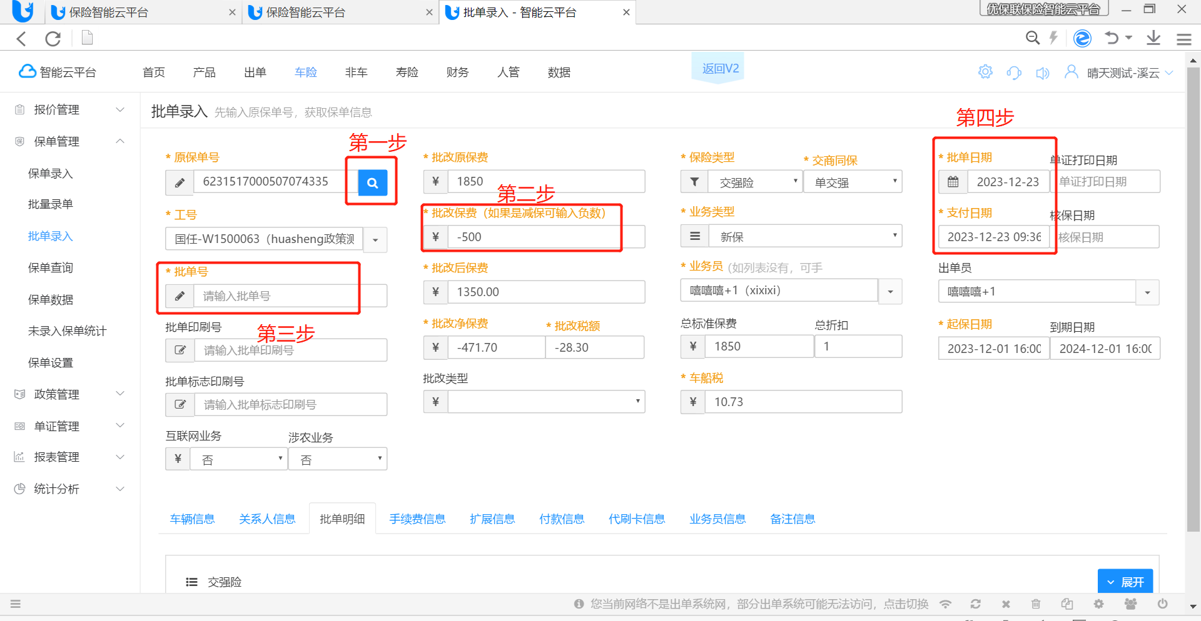Click the status bar left menu icon
The width and height of the screenshot is (1201, 621).
coord(16,604)
